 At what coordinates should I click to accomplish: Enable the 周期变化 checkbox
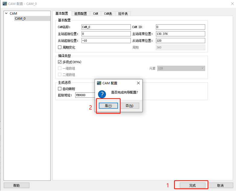pyautogui.click(x=59, y=47)
